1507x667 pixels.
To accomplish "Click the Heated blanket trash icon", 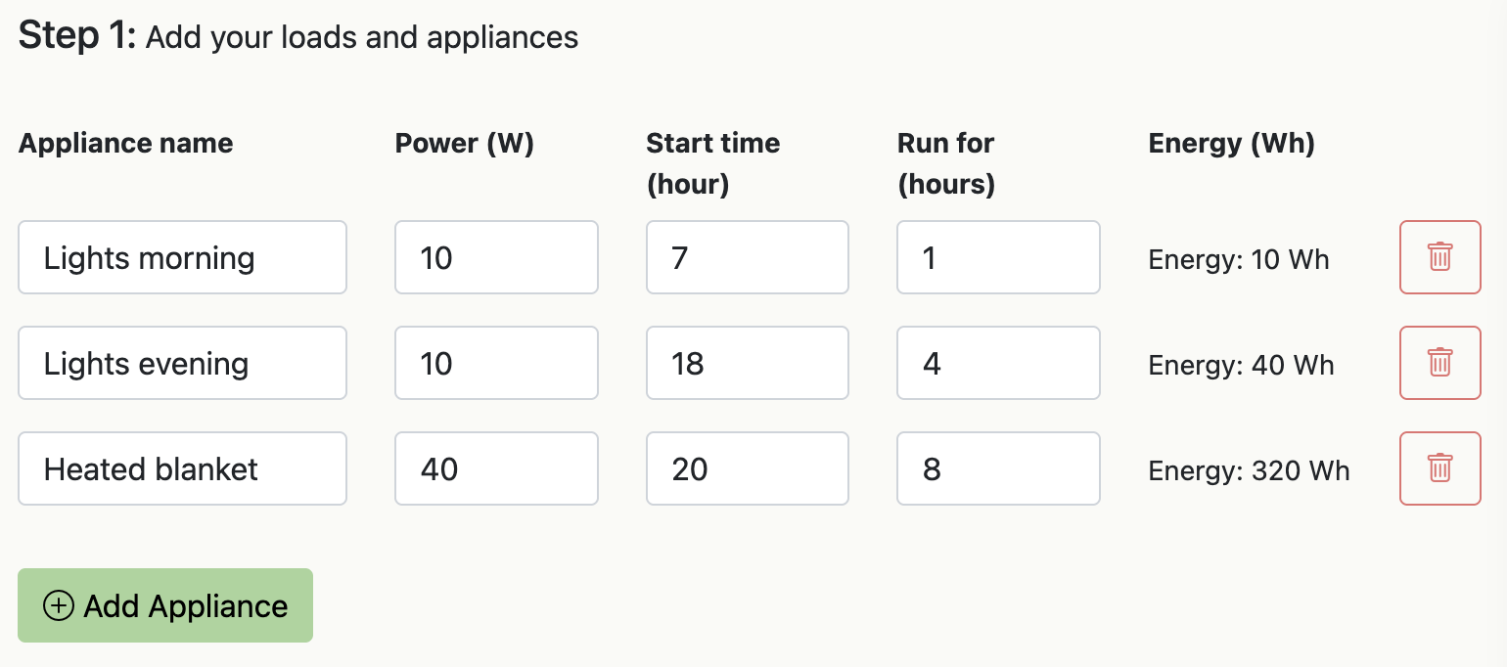I will point(1439,468).
